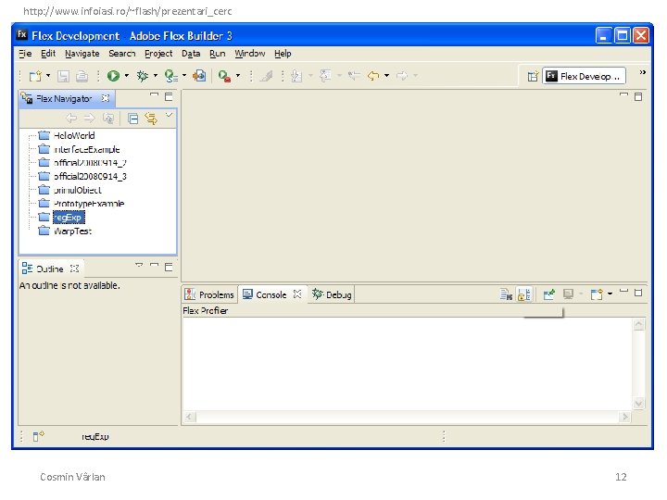Click the Clear Console icon

tap(506, 294)
